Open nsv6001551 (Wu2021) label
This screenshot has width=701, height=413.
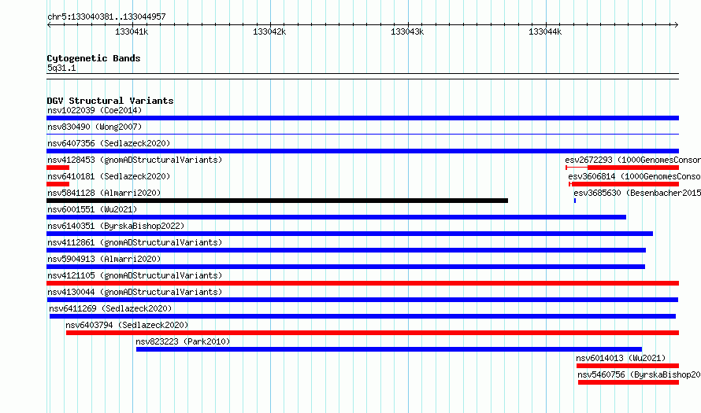[92, 209]
